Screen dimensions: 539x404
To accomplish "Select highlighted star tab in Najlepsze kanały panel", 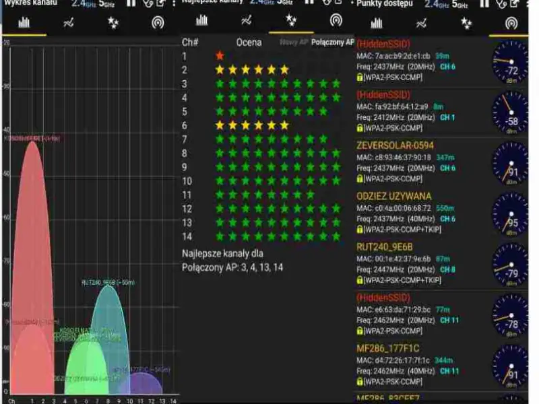I will 290,20.
